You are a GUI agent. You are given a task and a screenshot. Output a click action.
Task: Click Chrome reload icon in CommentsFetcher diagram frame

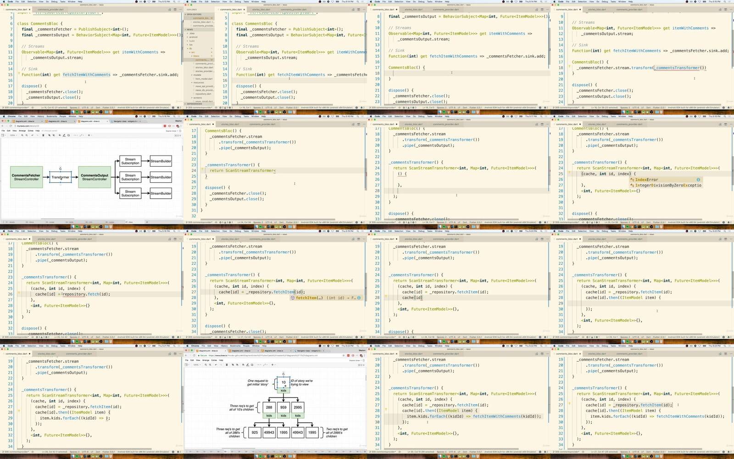(x=11, y=126)
